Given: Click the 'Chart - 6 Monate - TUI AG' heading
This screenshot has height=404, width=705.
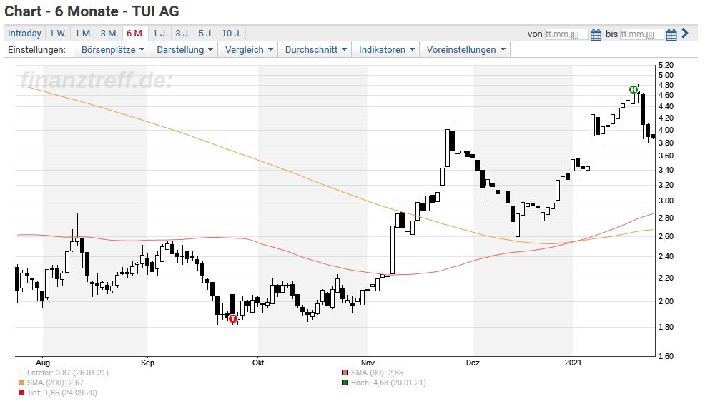Looking at the screenshot, I should [92, 11].
